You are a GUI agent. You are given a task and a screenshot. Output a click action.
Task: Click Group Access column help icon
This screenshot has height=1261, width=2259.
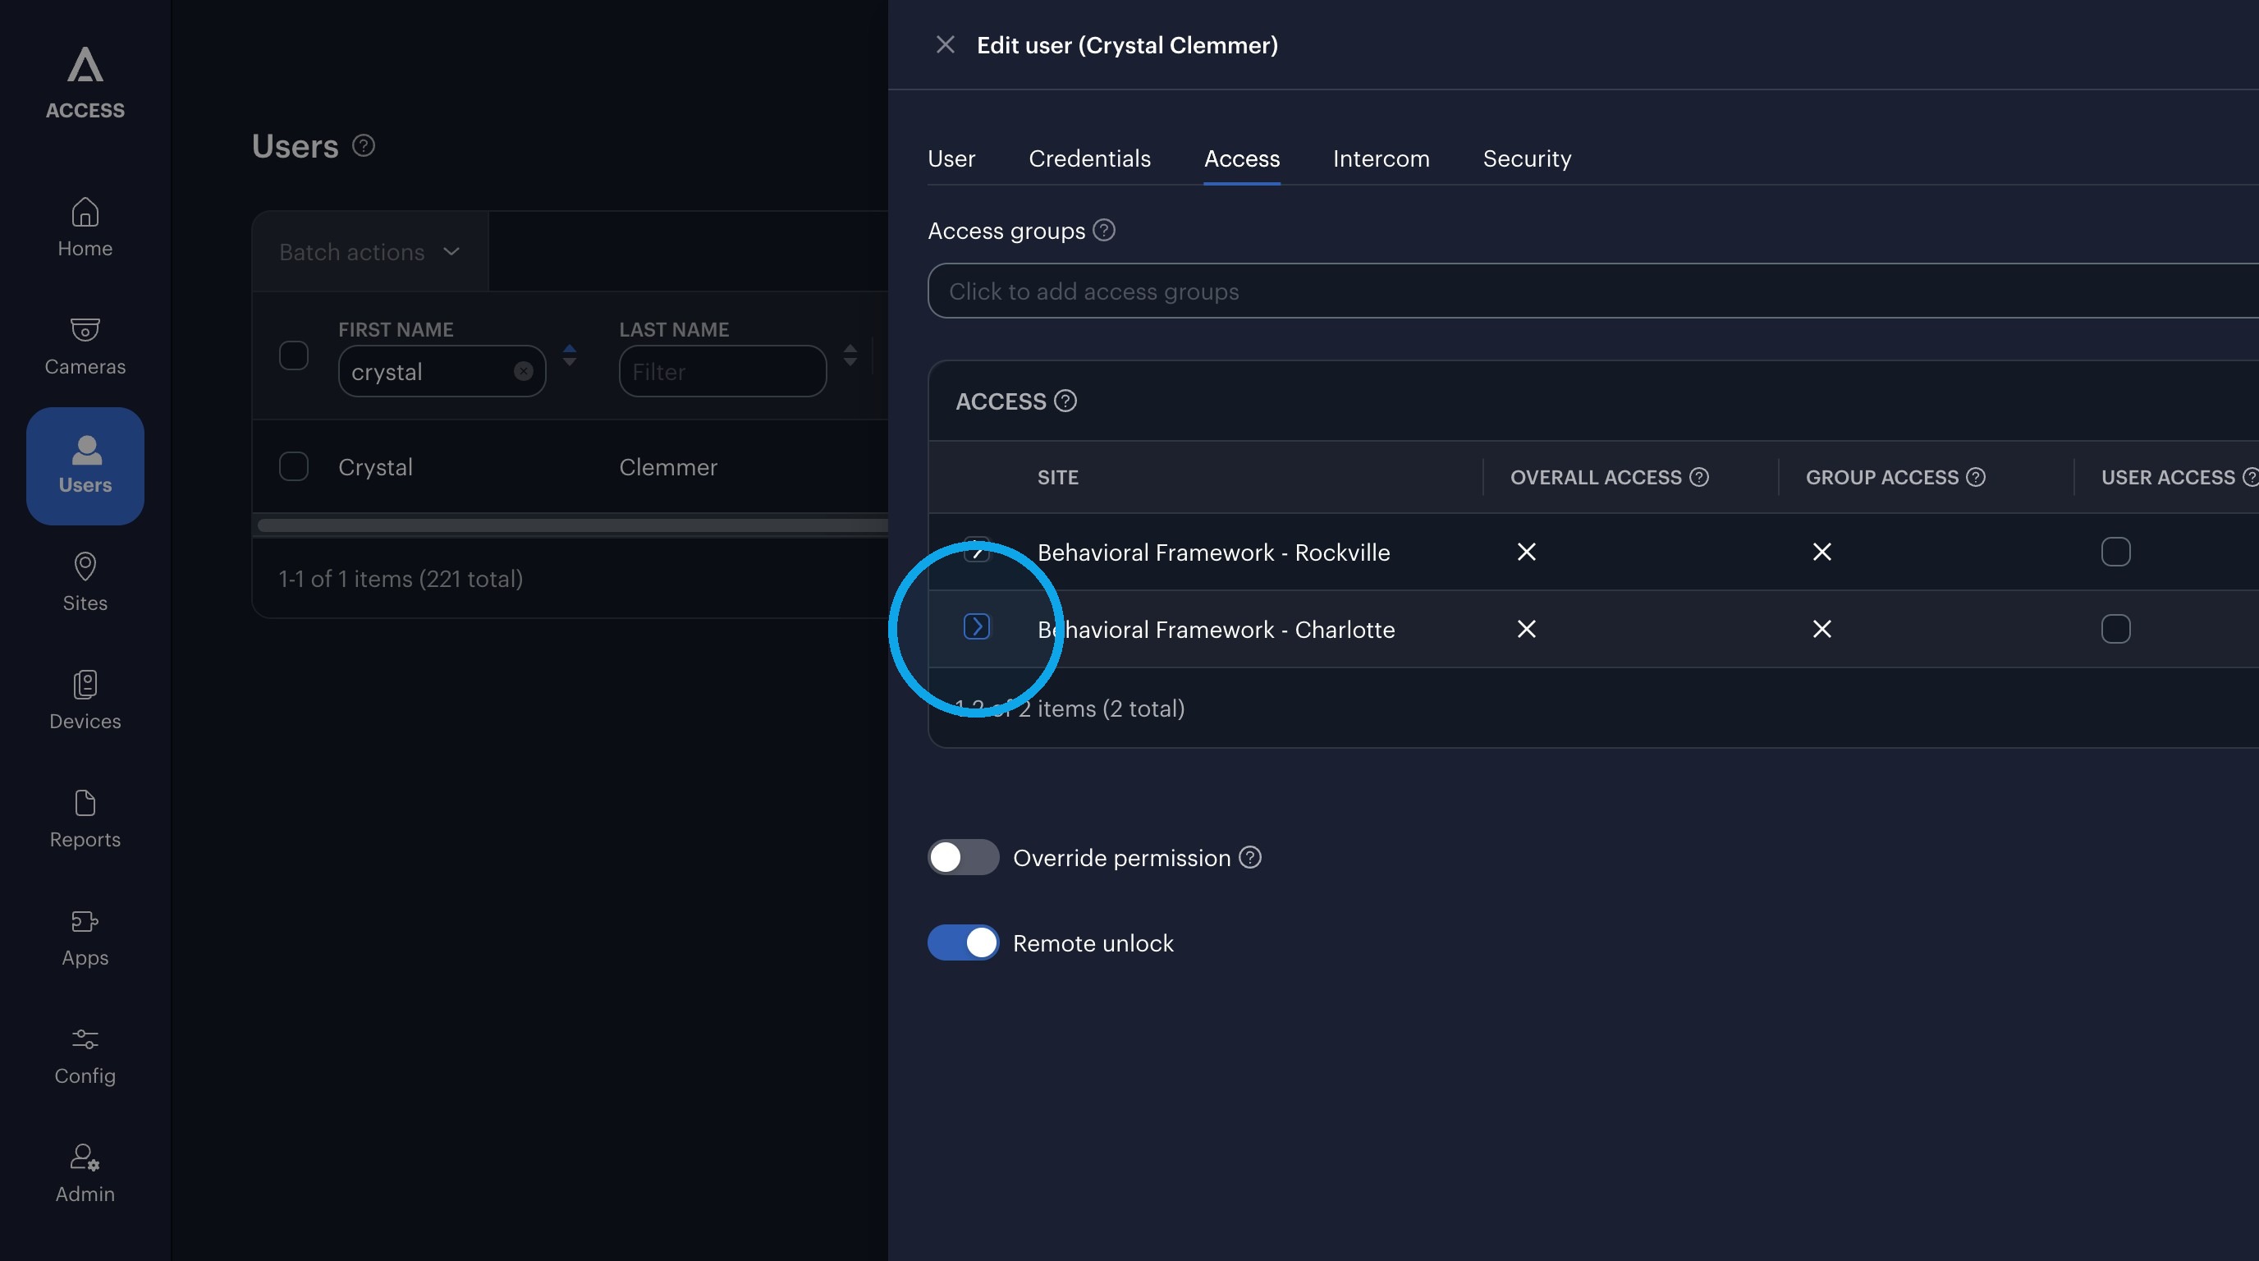point(1976,477)
